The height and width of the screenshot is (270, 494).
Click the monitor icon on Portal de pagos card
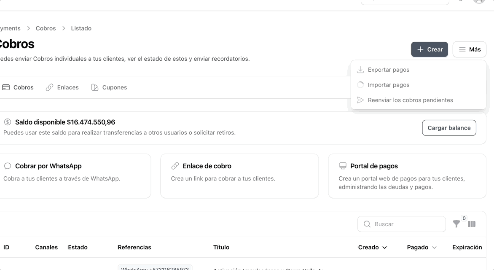(x=343, y=166)
